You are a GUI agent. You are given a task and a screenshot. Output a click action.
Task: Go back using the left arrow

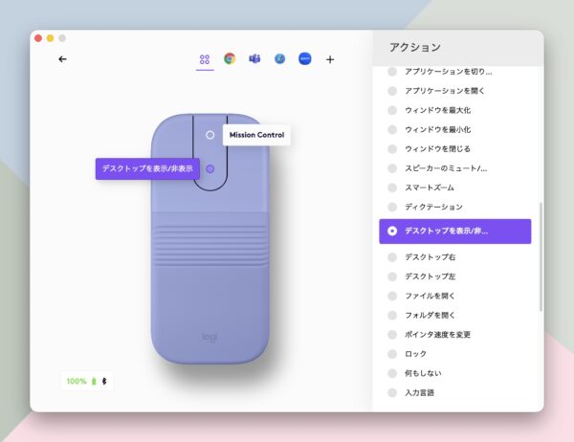(62, 59)
